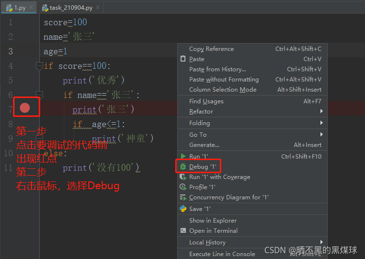Click the code text score=100
Viewport: 365px width, 259px height.
(x=65, y=22)
